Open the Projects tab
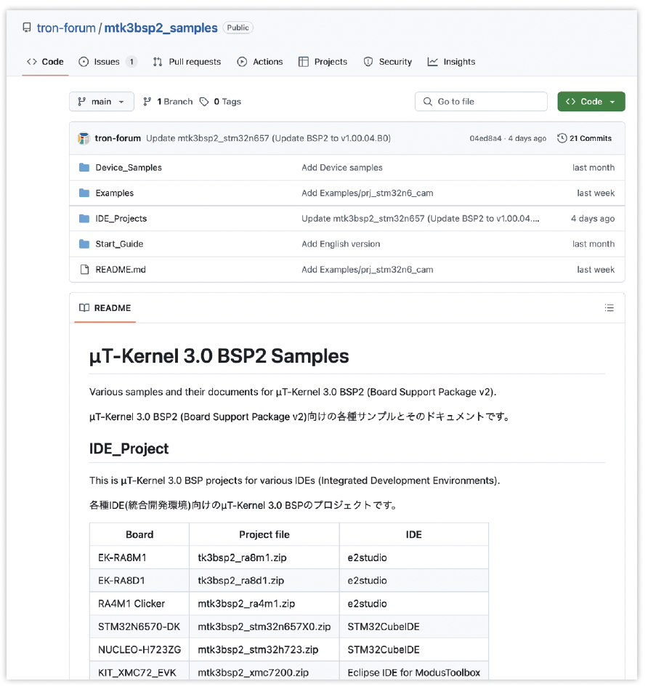This screenshot has width=648, height=689. (x=323, y=62)
